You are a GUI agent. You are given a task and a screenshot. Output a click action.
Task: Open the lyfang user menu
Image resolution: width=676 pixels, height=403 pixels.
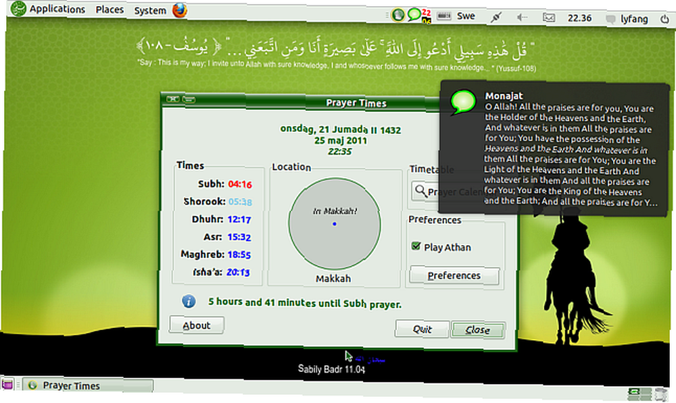(627, 19)
